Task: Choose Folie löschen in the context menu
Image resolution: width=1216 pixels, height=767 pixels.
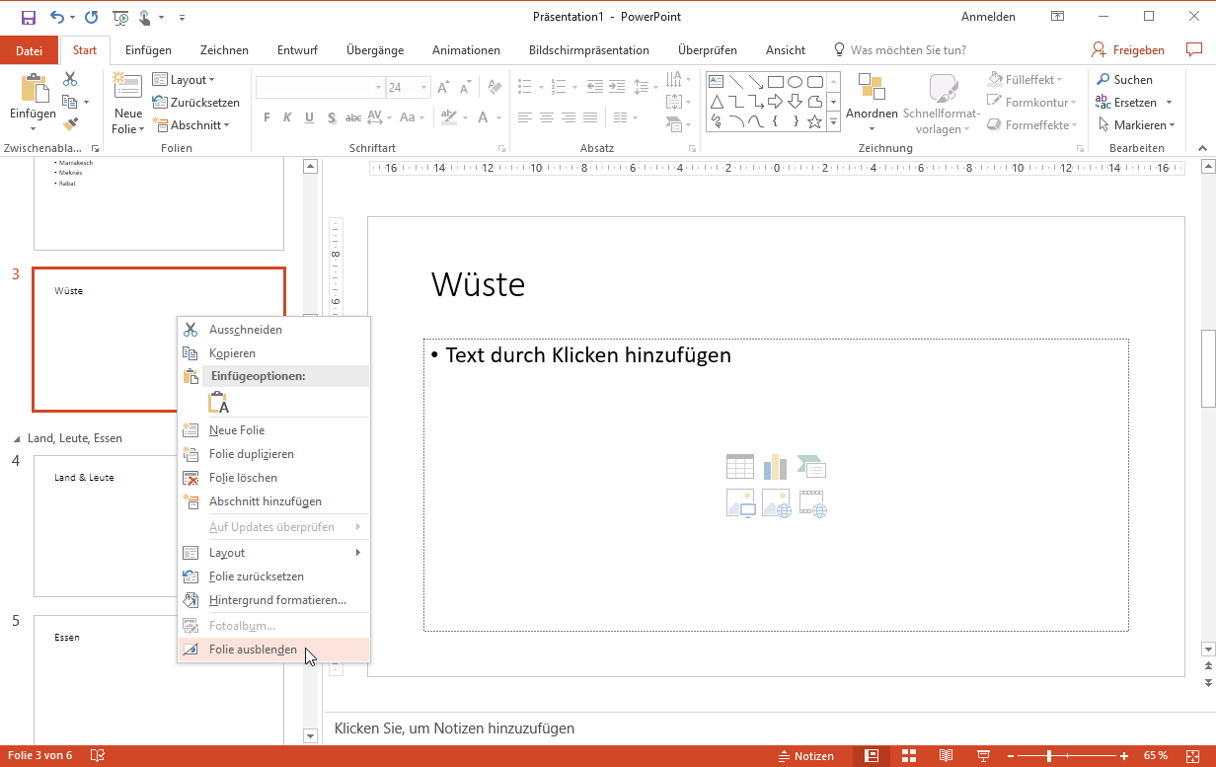Action: pyautogui.click(x=273, y=478)
